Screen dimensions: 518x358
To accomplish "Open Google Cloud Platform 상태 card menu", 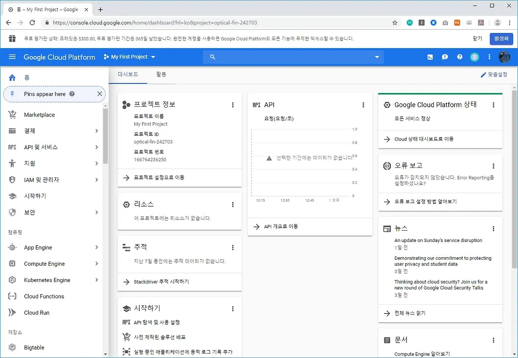I will (x=493, y=105).
